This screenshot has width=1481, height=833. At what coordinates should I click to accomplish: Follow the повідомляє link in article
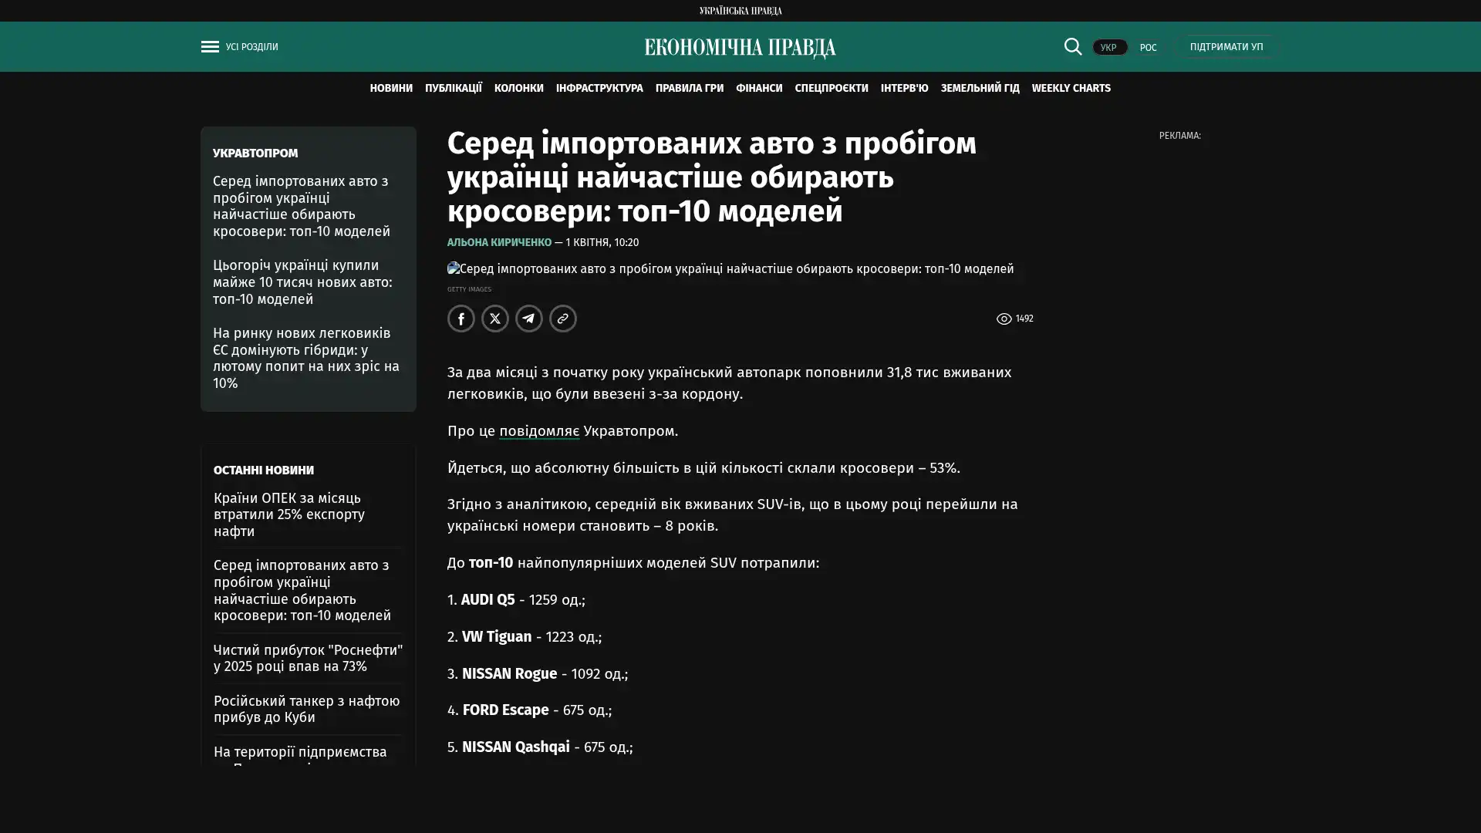[x=538, y=431]
